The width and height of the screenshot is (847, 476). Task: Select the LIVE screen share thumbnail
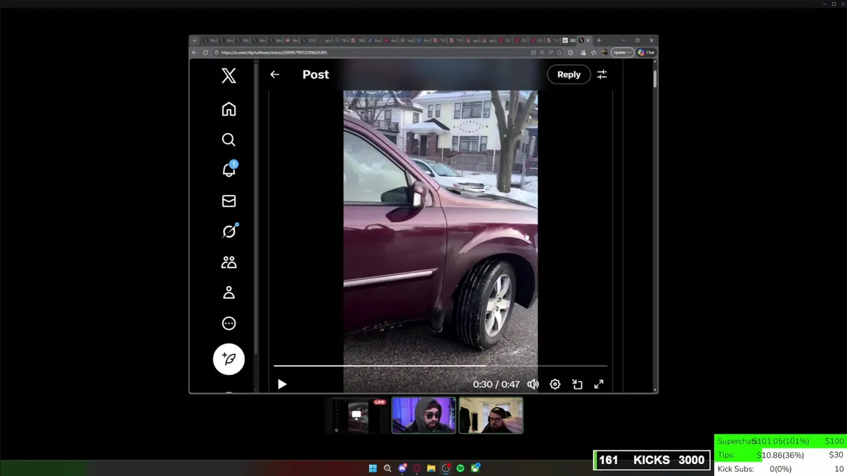tap(358, 415)
